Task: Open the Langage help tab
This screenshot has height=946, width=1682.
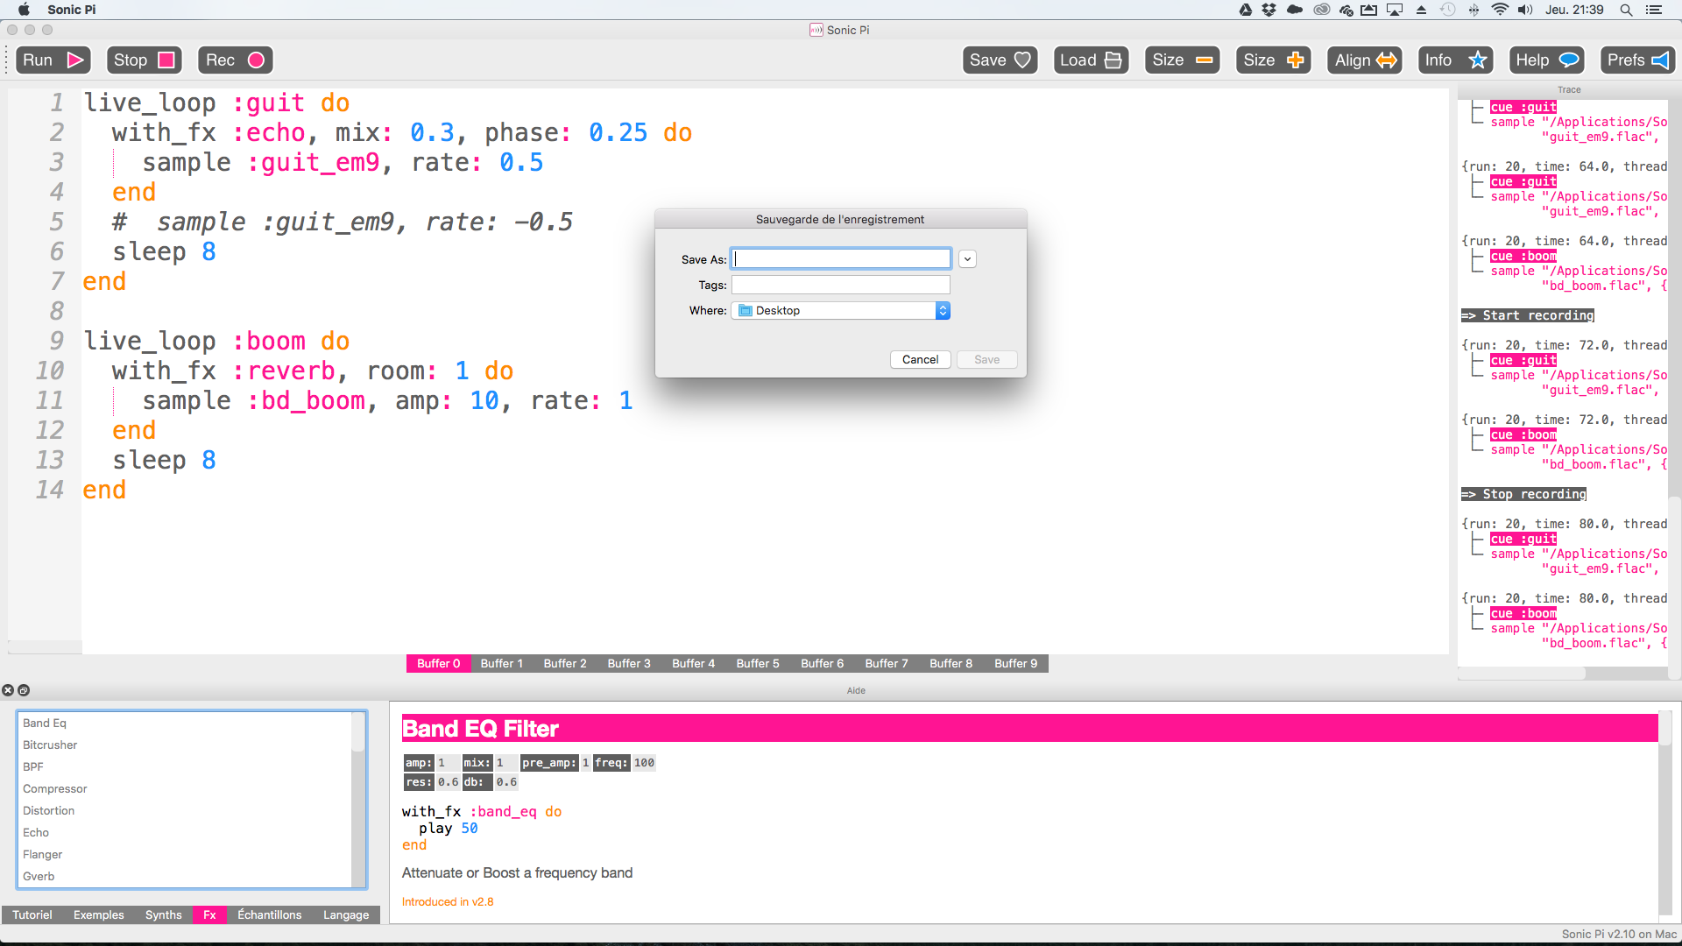Action: [346, 914]
